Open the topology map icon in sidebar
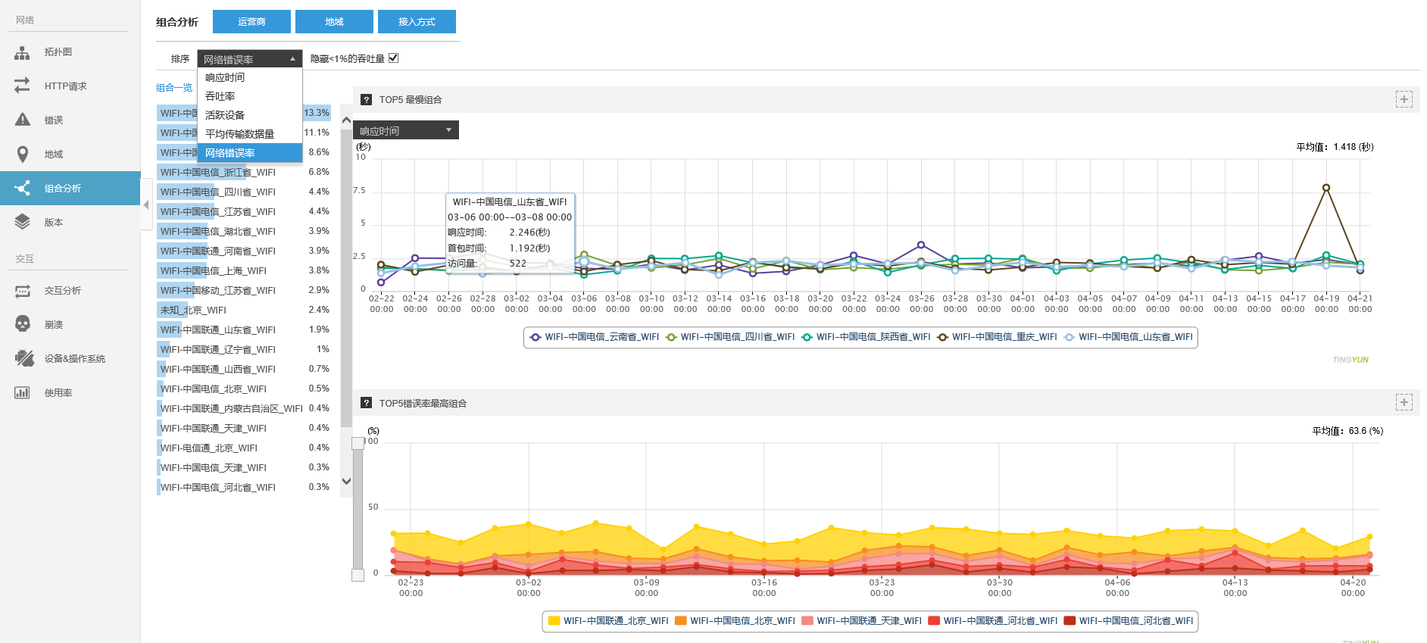The image size is (1427, 643). coord(23,52)
